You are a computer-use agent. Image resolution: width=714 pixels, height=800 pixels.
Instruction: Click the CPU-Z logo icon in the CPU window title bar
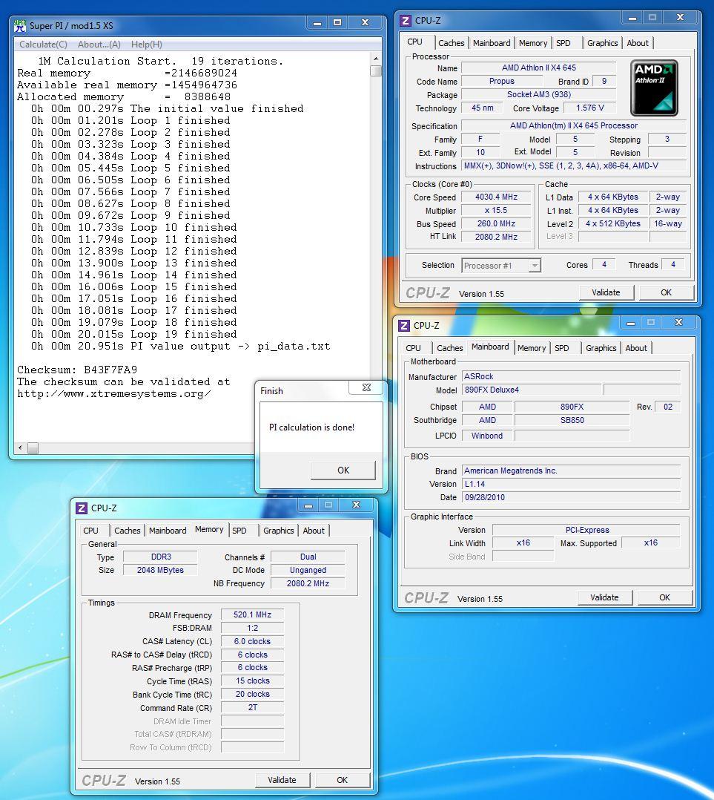click(x=406, y=21)
